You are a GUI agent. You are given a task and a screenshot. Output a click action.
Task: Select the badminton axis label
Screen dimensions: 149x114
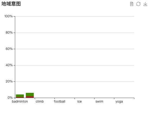(x=20, y=102)
